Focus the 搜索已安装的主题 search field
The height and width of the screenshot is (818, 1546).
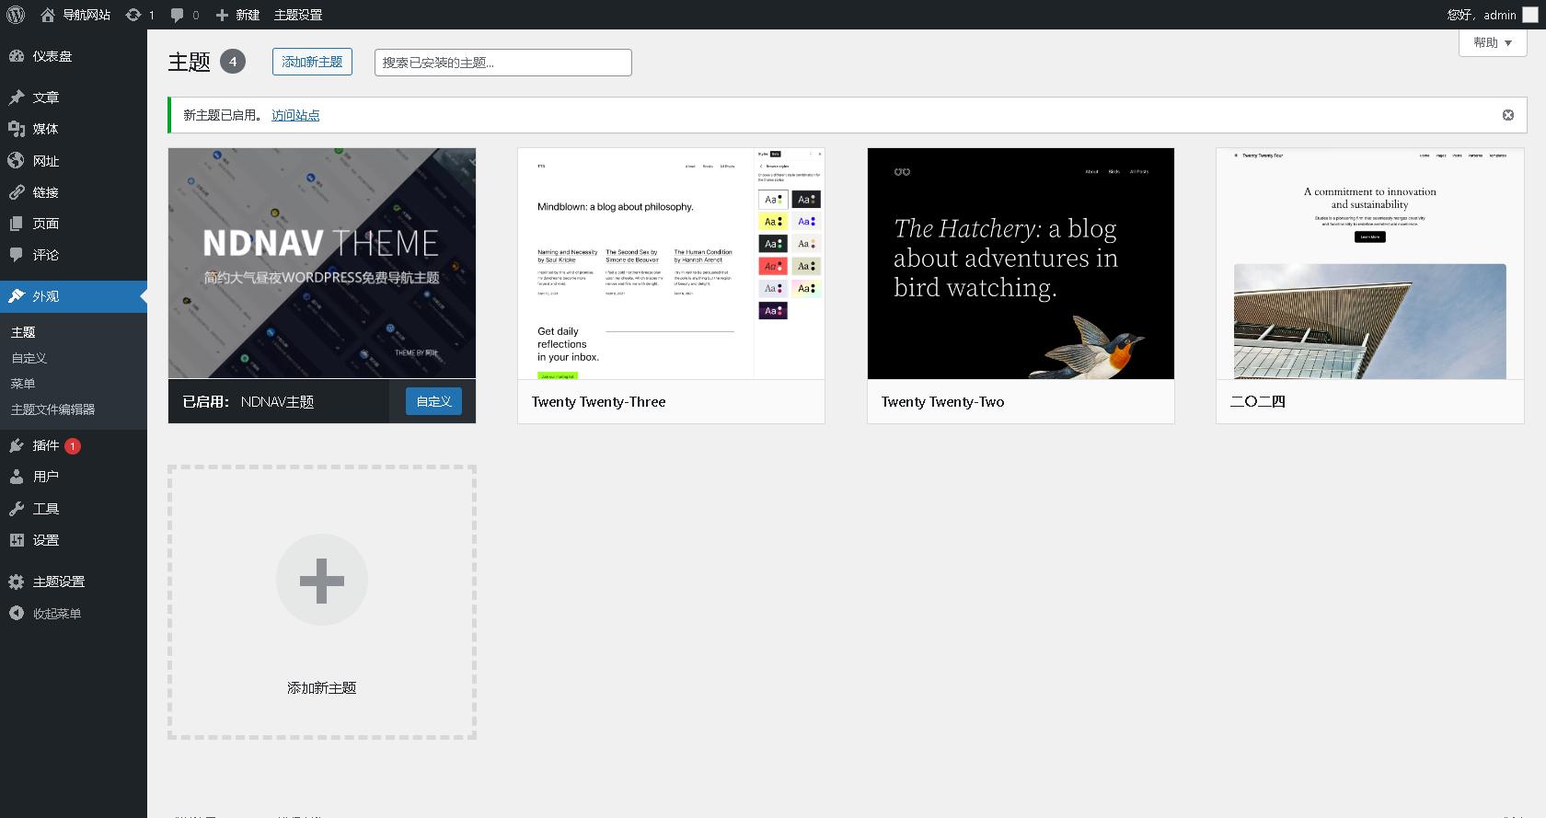[x=503, y=63]
